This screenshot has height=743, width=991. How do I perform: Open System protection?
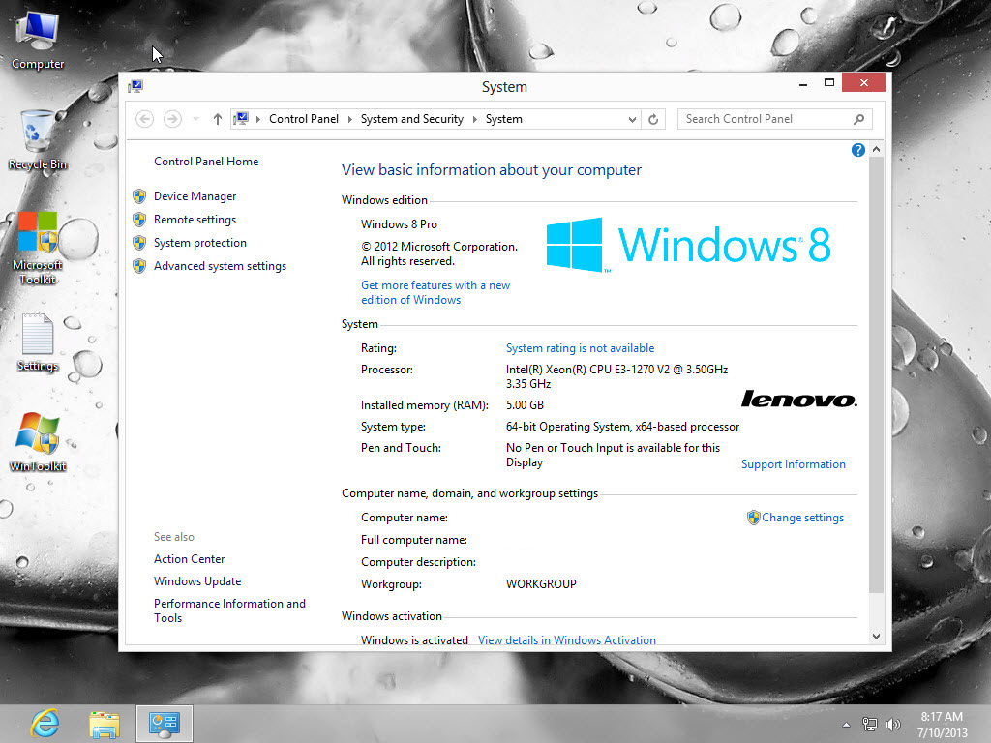tap(199, 243)
